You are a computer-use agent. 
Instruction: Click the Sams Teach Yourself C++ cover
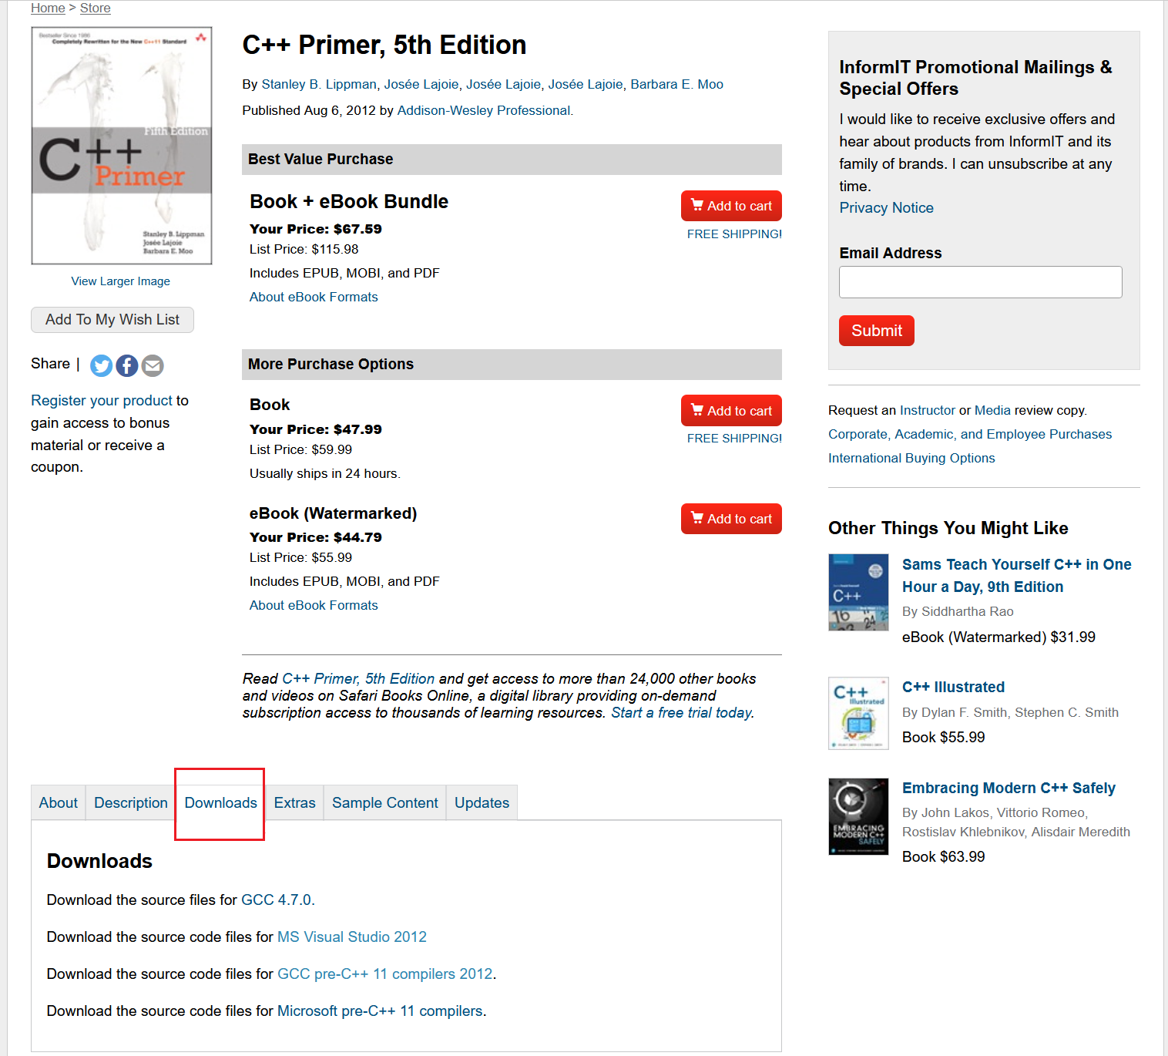(x=858, y=592)
